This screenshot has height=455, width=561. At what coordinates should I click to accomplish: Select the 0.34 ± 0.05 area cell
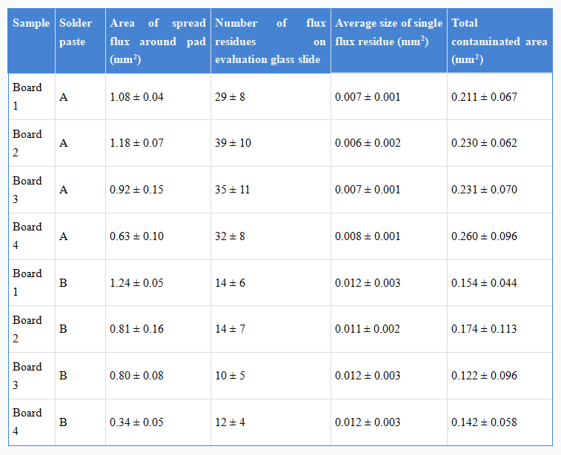[136, 422]
